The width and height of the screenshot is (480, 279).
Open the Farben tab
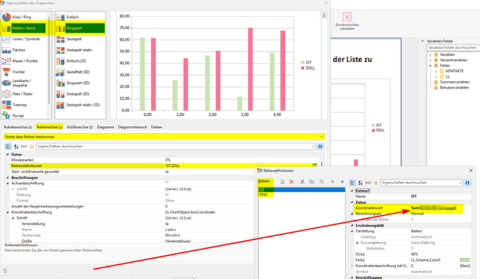[157, 127]
